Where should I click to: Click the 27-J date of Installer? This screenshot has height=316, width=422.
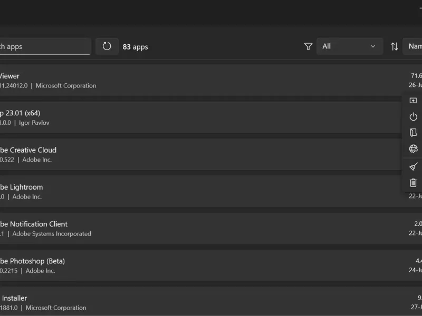416,307
